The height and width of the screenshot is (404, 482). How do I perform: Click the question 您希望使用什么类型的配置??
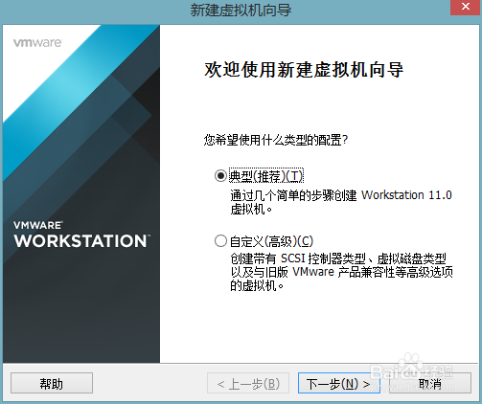pos(276,140)
